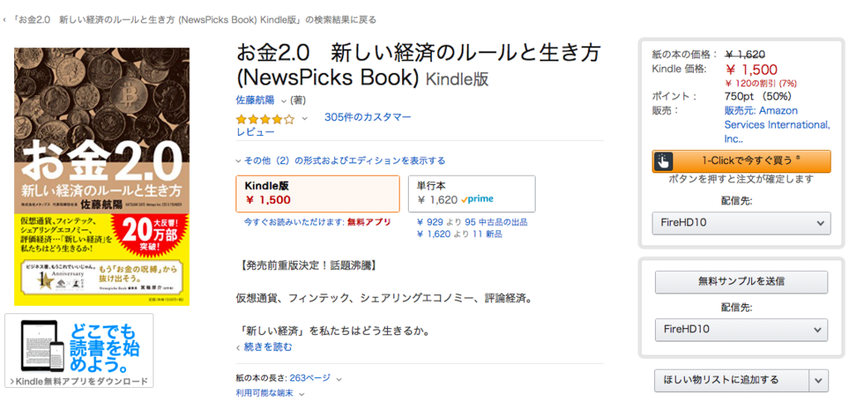
Task: Select the 単行本 format tab
Action: [x=471, y=193]
